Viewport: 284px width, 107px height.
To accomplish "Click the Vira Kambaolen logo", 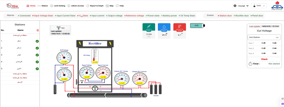I will click(x=12, y=6).
